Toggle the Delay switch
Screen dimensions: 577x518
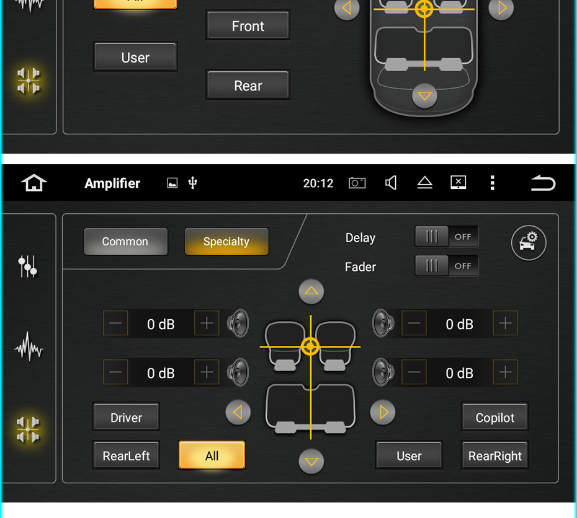(x=446, y=237)
